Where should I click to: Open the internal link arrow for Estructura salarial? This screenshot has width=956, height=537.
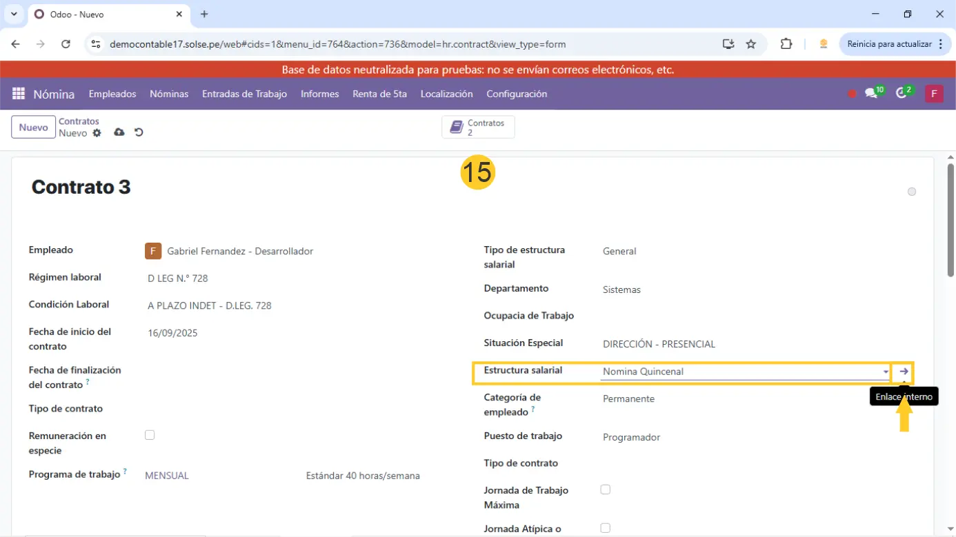pyautogui.click(x=904, y=372)
